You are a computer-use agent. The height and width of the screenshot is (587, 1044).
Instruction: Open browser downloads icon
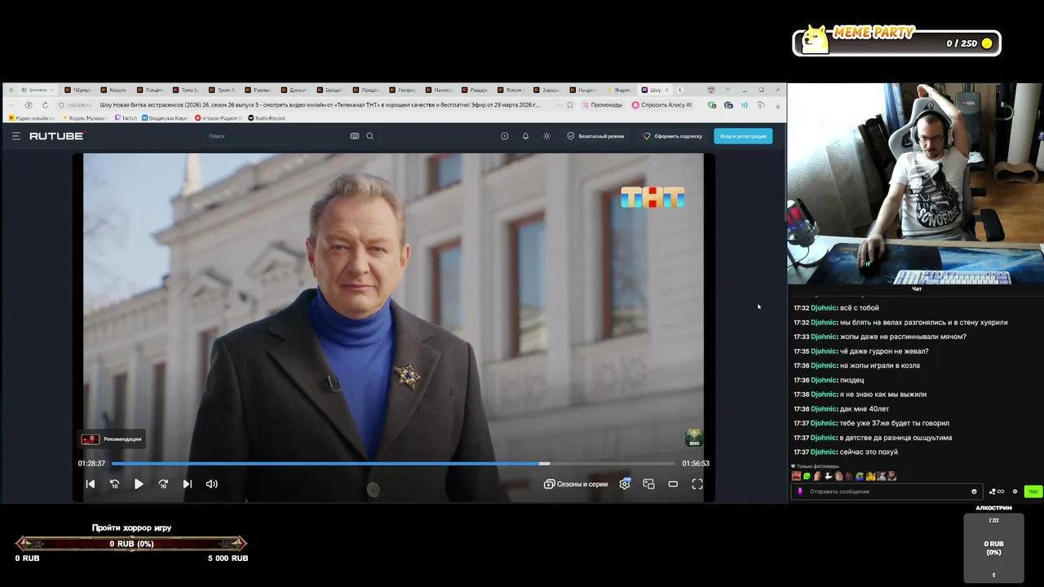[777, 105]
